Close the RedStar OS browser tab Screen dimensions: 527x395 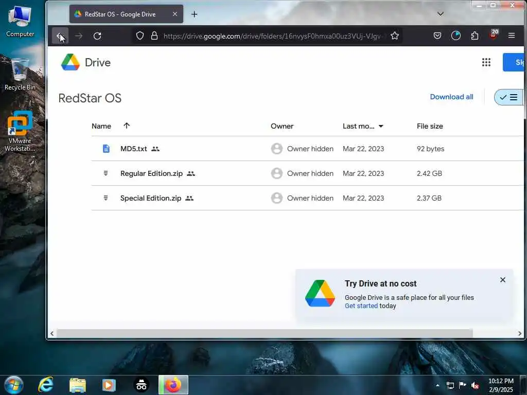pyautogui.click(x=175, y=14)
